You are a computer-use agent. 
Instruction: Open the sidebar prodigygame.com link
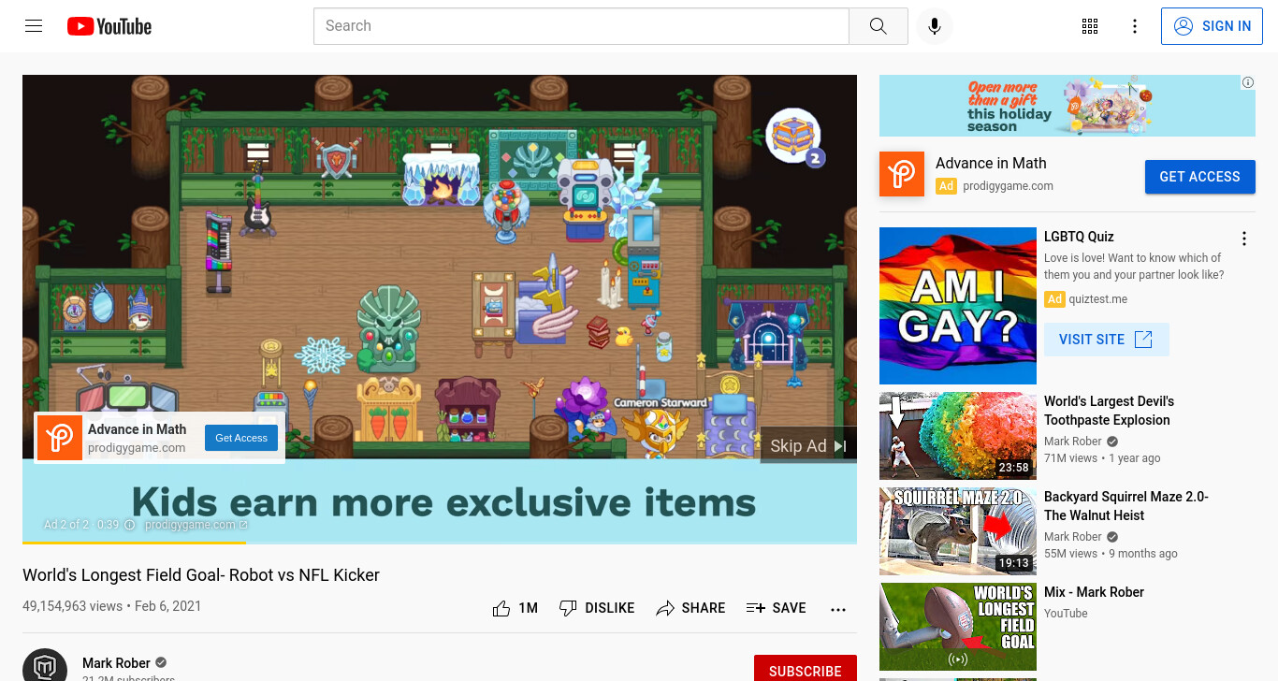[1008, 186]
